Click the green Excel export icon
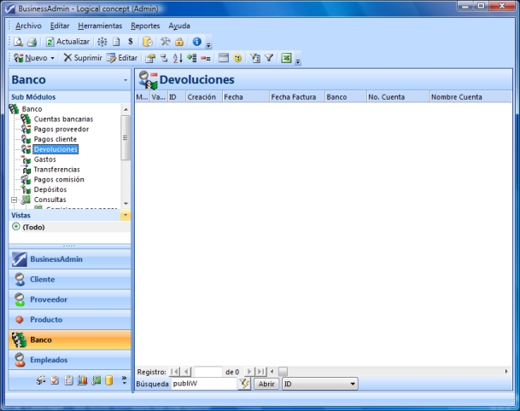This screenshot has height=411, width=520. point(287,58)
